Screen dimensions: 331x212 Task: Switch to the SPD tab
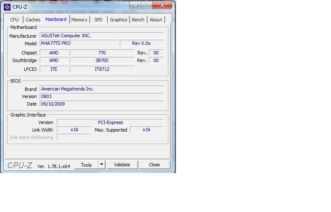pos(98,20)
